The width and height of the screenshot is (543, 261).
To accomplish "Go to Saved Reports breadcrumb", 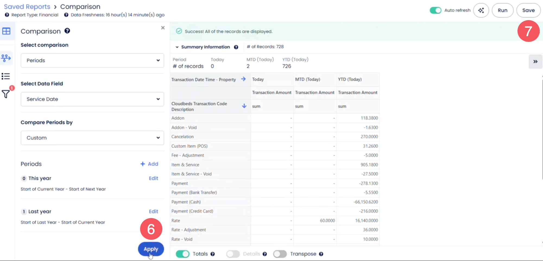I will [x=27, y=7].
